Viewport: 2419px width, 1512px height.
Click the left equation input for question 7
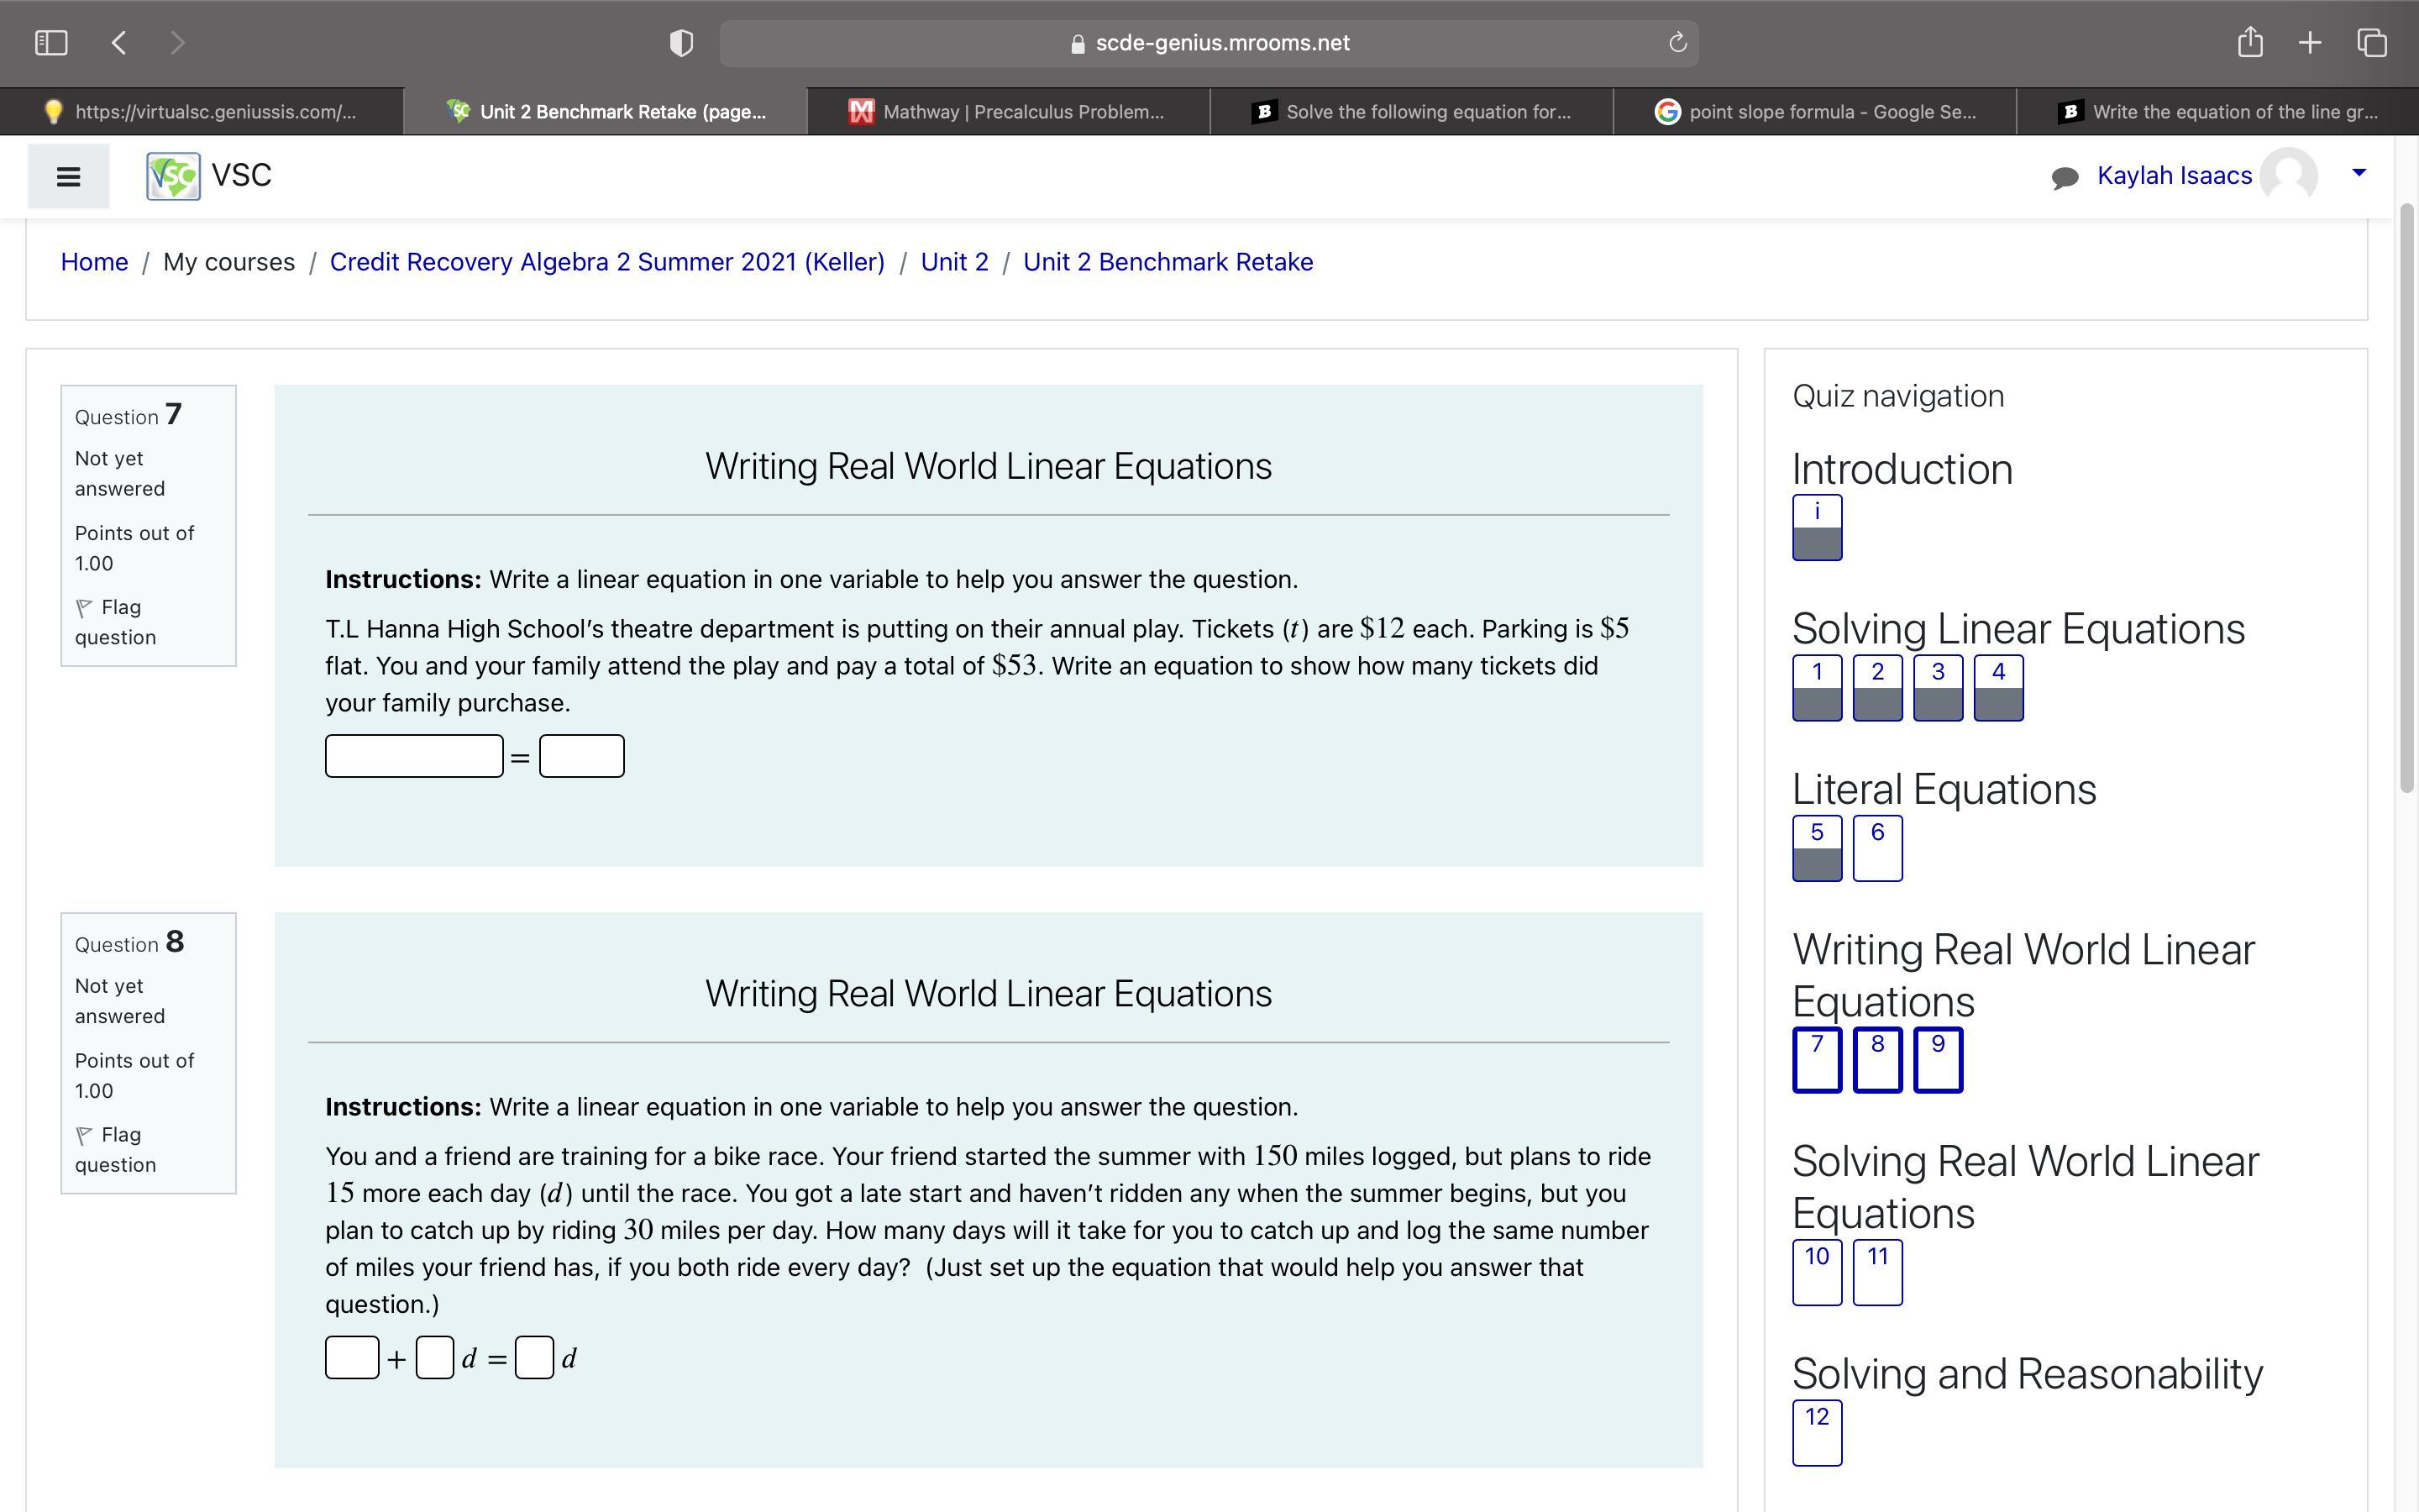point(414,756)
